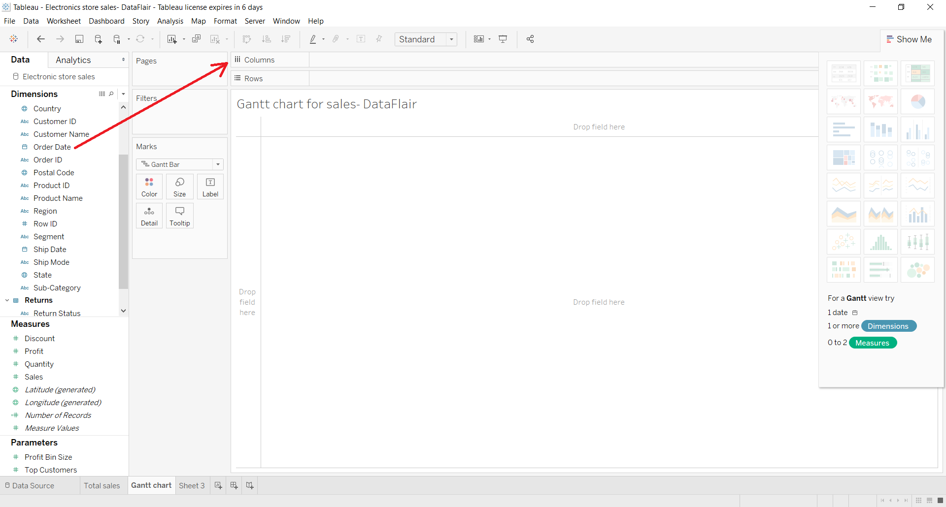Open the Color shelf on Marks card

149,186
